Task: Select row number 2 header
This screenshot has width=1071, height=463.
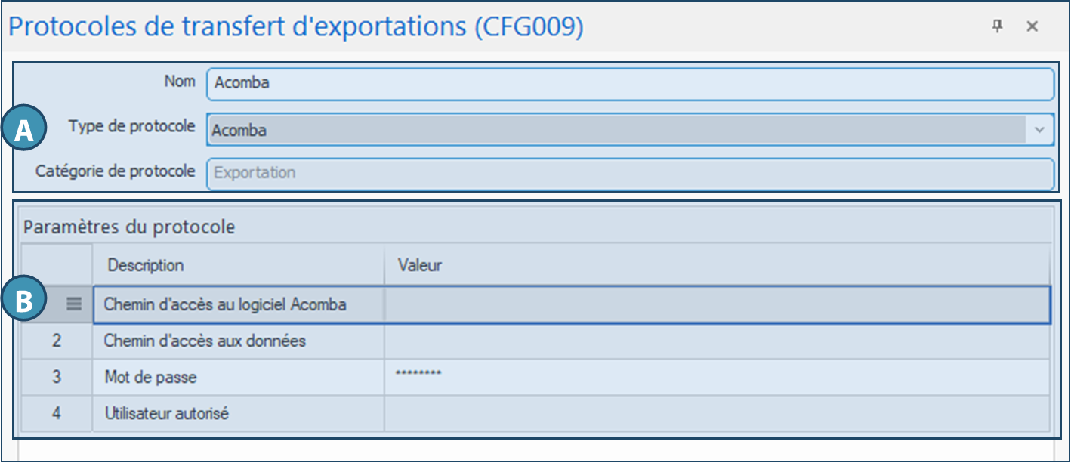Action: click(57, 341)
